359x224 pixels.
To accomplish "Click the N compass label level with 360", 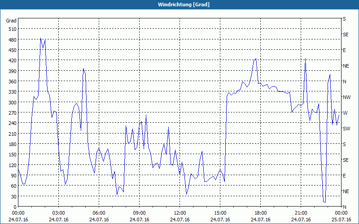I will 344,82.
